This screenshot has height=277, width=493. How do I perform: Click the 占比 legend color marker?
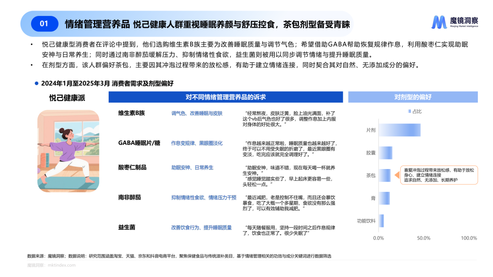(409, 111)
